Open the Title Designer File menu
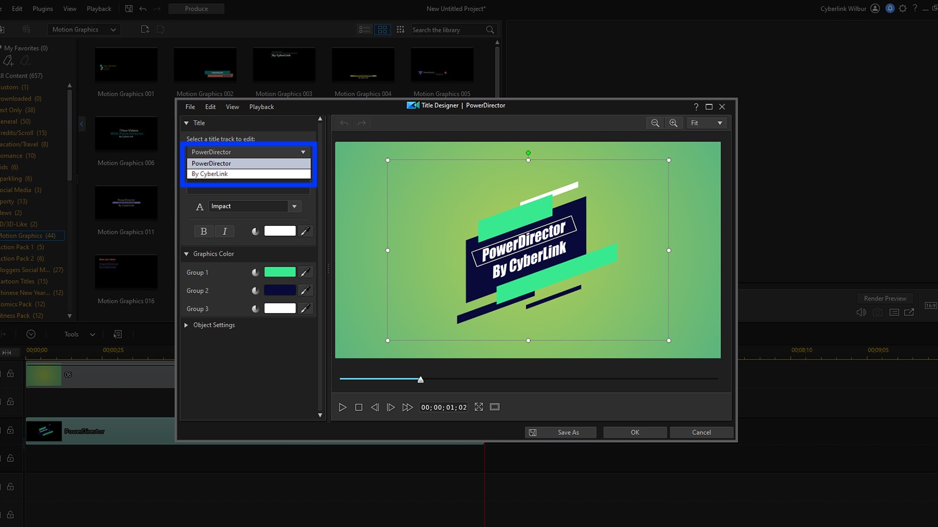 [190, 106]
